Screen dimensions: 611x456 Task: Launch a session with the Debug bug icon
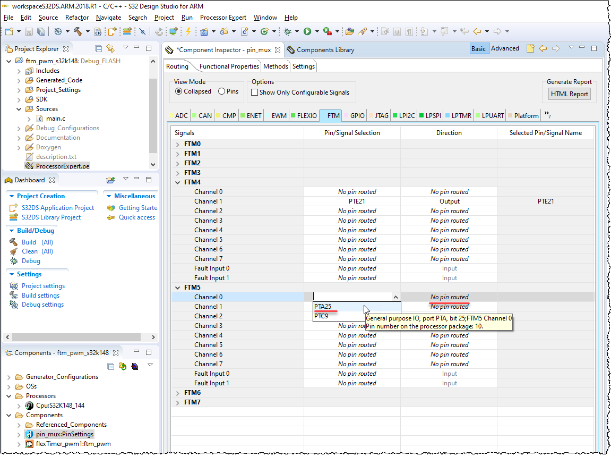(x=288, y=31)
